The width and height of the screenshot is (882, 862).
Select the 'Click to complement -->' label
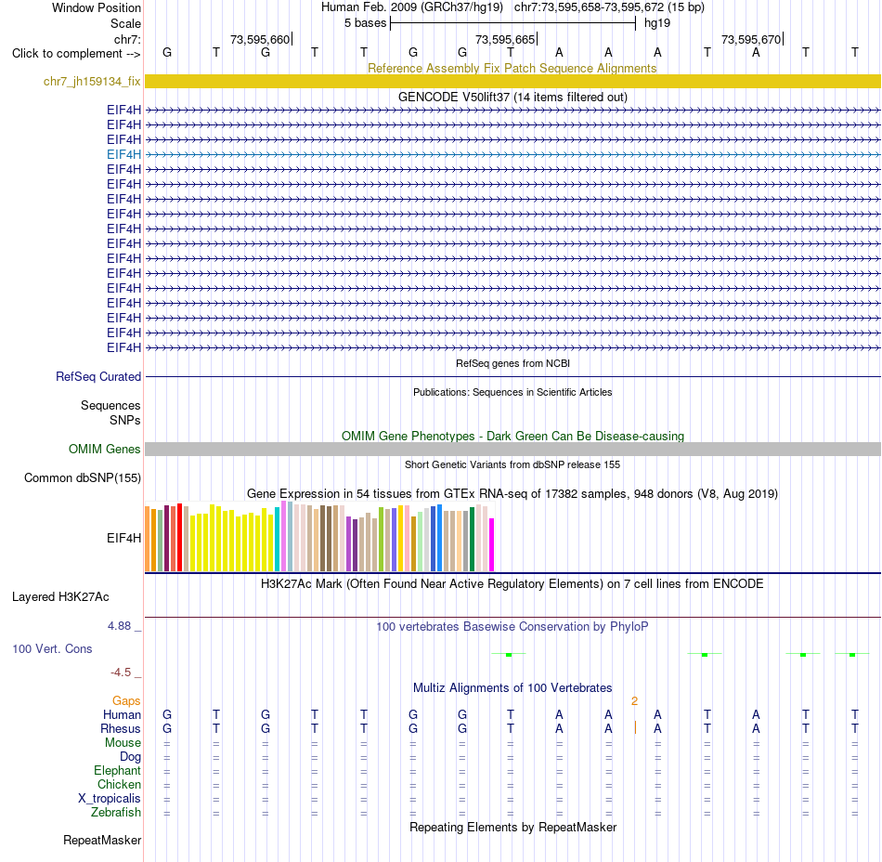(76, 54)
